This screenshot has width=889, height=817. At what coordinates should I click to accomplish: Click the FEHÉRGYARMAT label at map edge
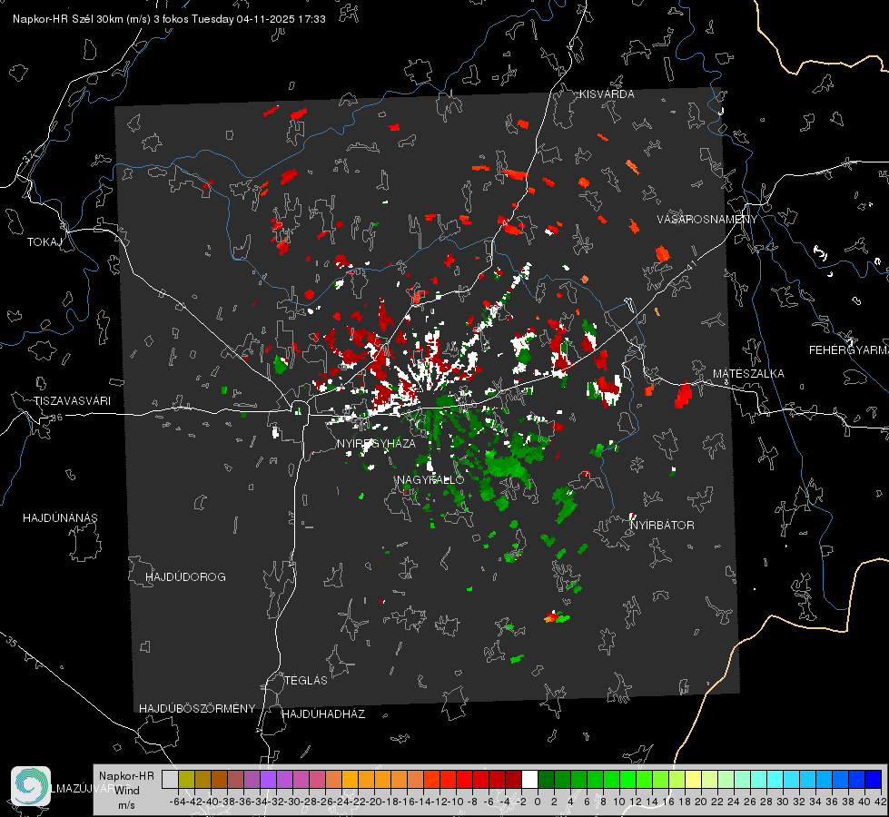click(x=849, y=350)
